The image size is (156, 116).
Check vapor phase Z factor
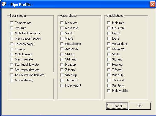62,70
